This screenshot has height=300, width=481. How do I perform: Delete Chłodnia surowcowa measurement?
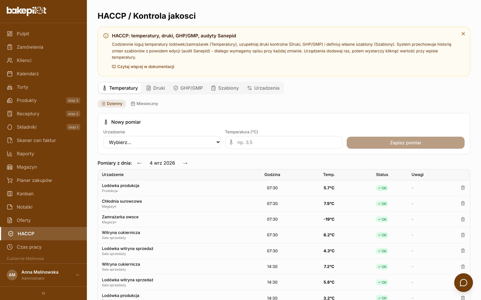click(x=463, y=203)
